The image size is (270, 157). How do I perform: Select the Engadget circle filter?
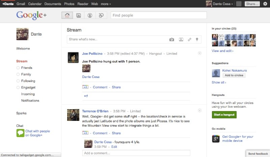26,87
